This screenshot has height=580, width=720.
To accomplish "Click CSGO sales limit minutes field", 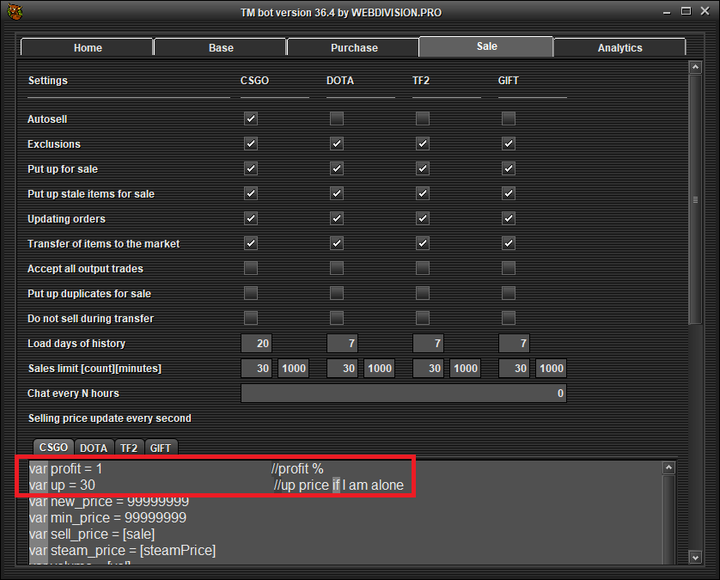I will [293, 369].
